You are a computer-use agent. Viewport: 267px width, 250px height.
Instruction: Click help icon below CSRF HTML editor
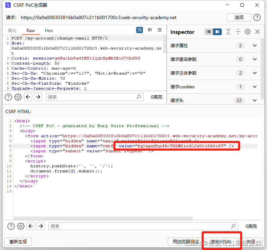click(x=11, y=226)
